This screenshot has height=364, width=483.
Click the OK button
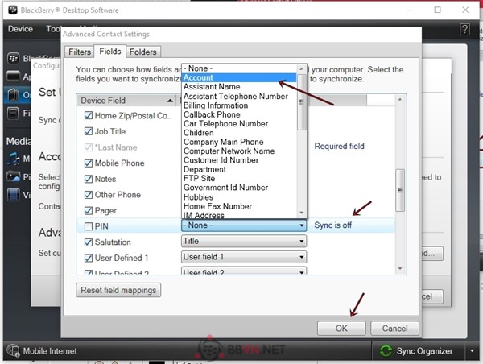(x=341, y=329)
